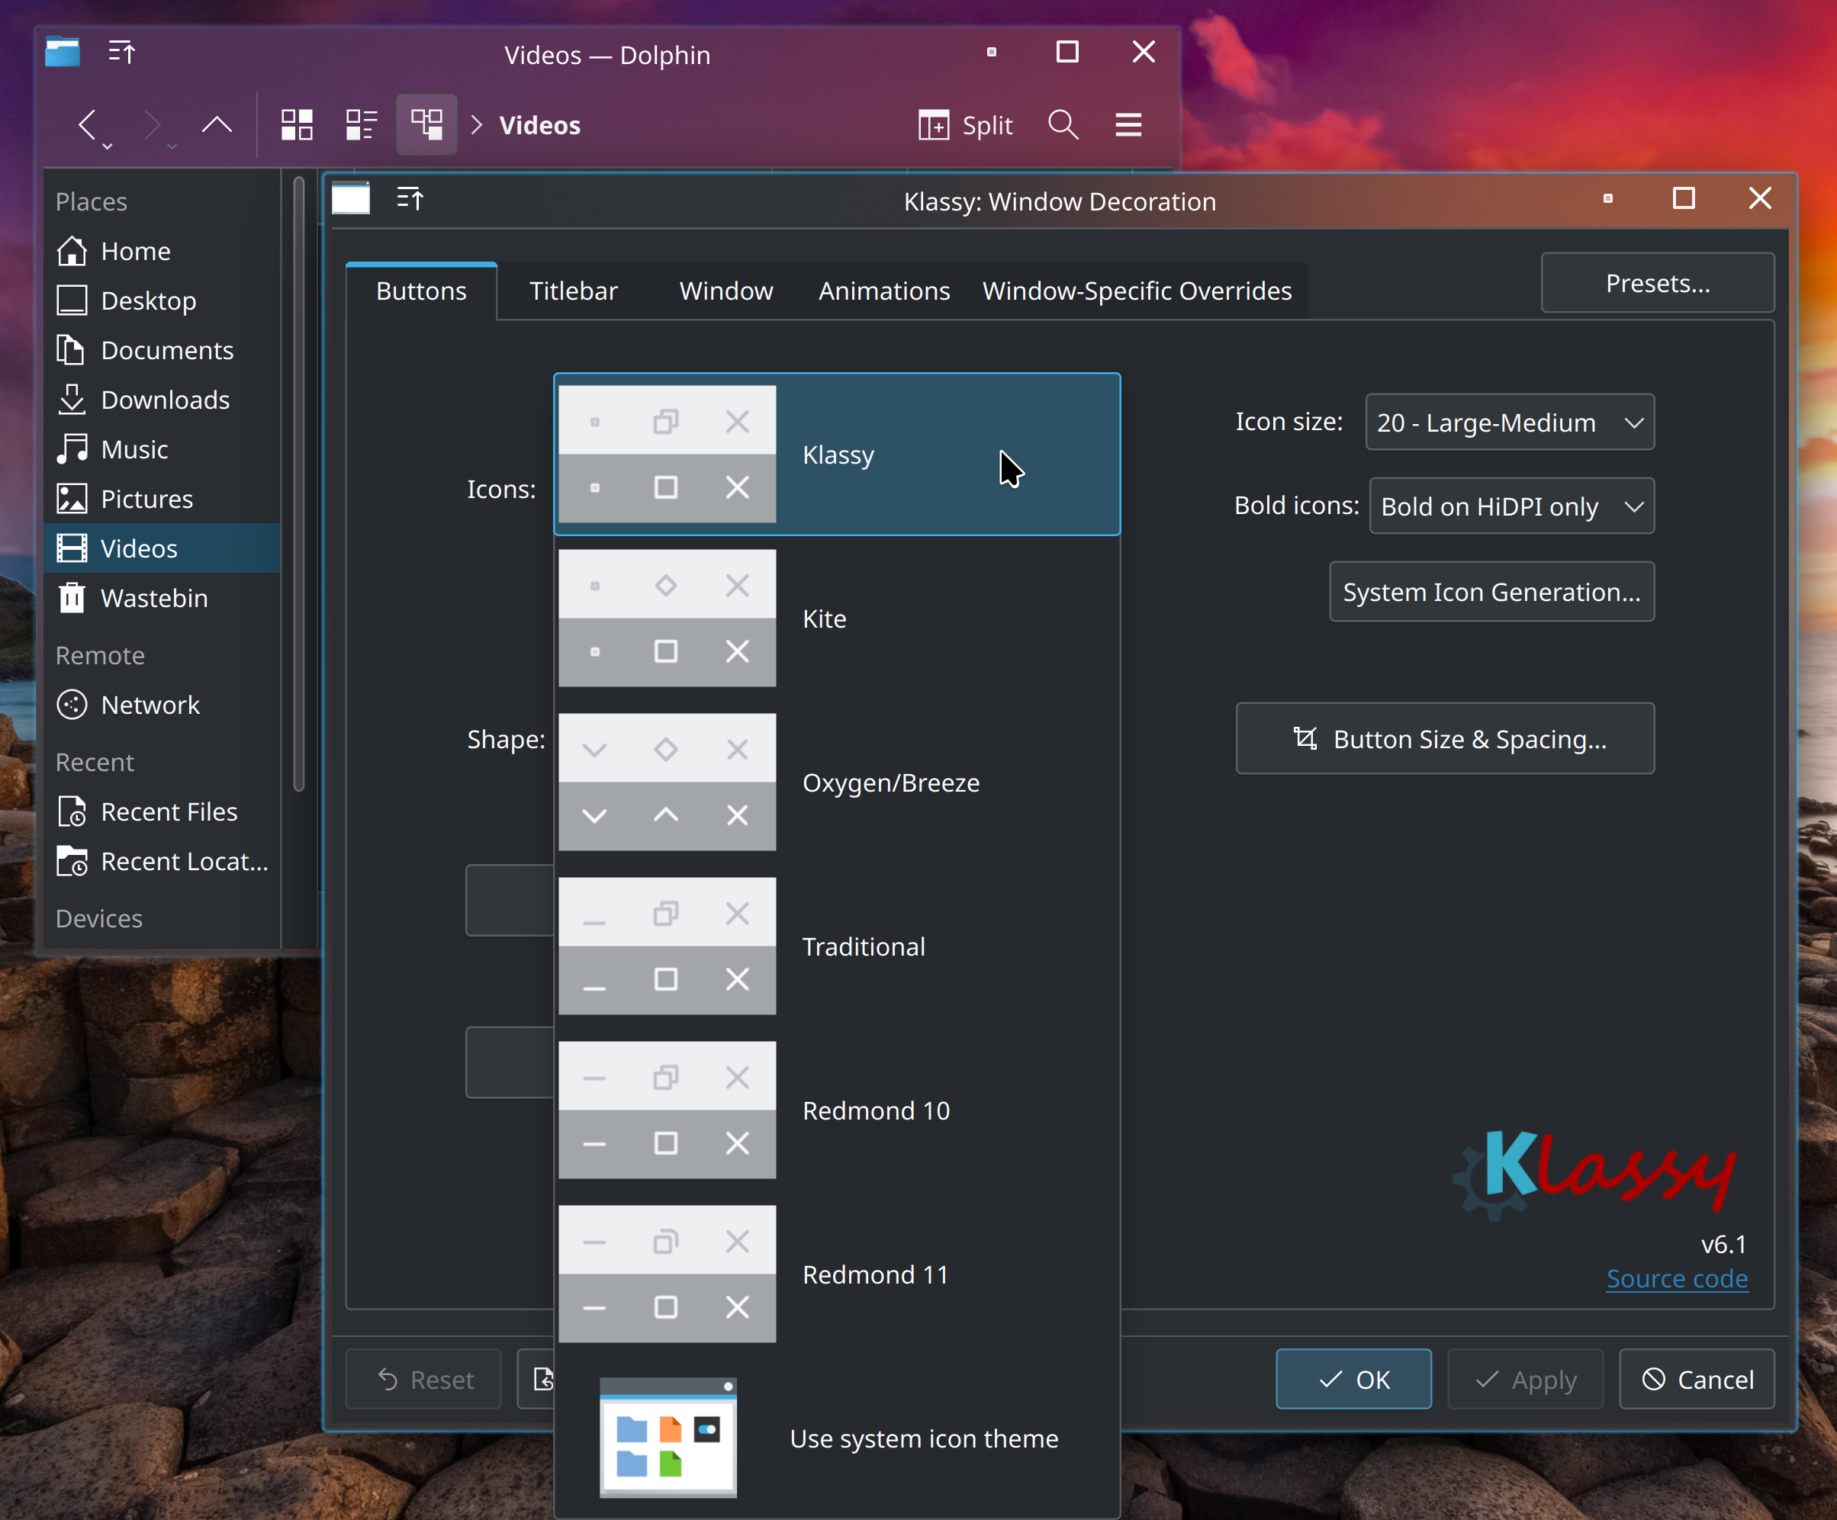Image resolution: width=1837 pixels, height=1520 pixels.
Task: Select Oxygen/Breeze icon style option
Action: pyautogui.click(x=837, y=782)
